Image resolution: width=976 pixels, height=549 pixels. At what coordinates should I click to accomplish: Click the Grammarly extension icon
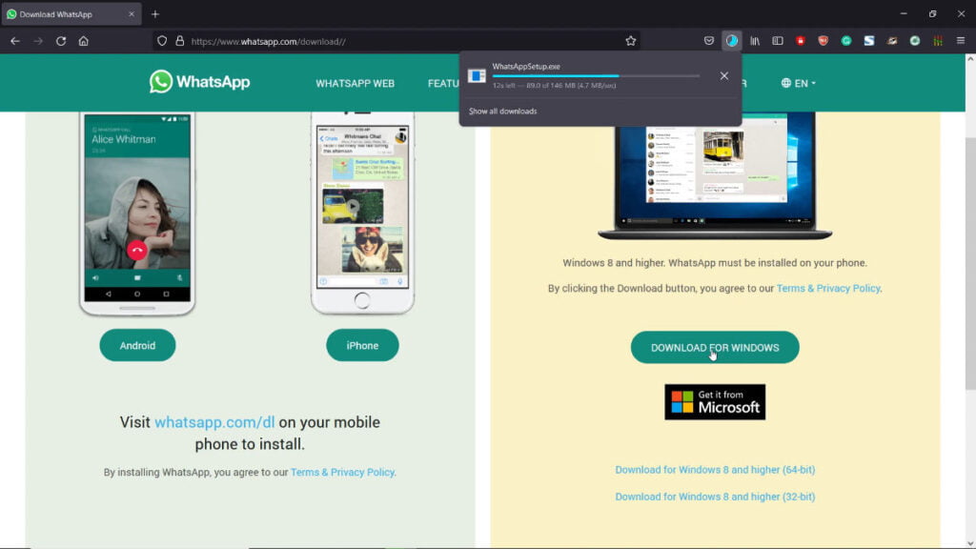(845, 40)
